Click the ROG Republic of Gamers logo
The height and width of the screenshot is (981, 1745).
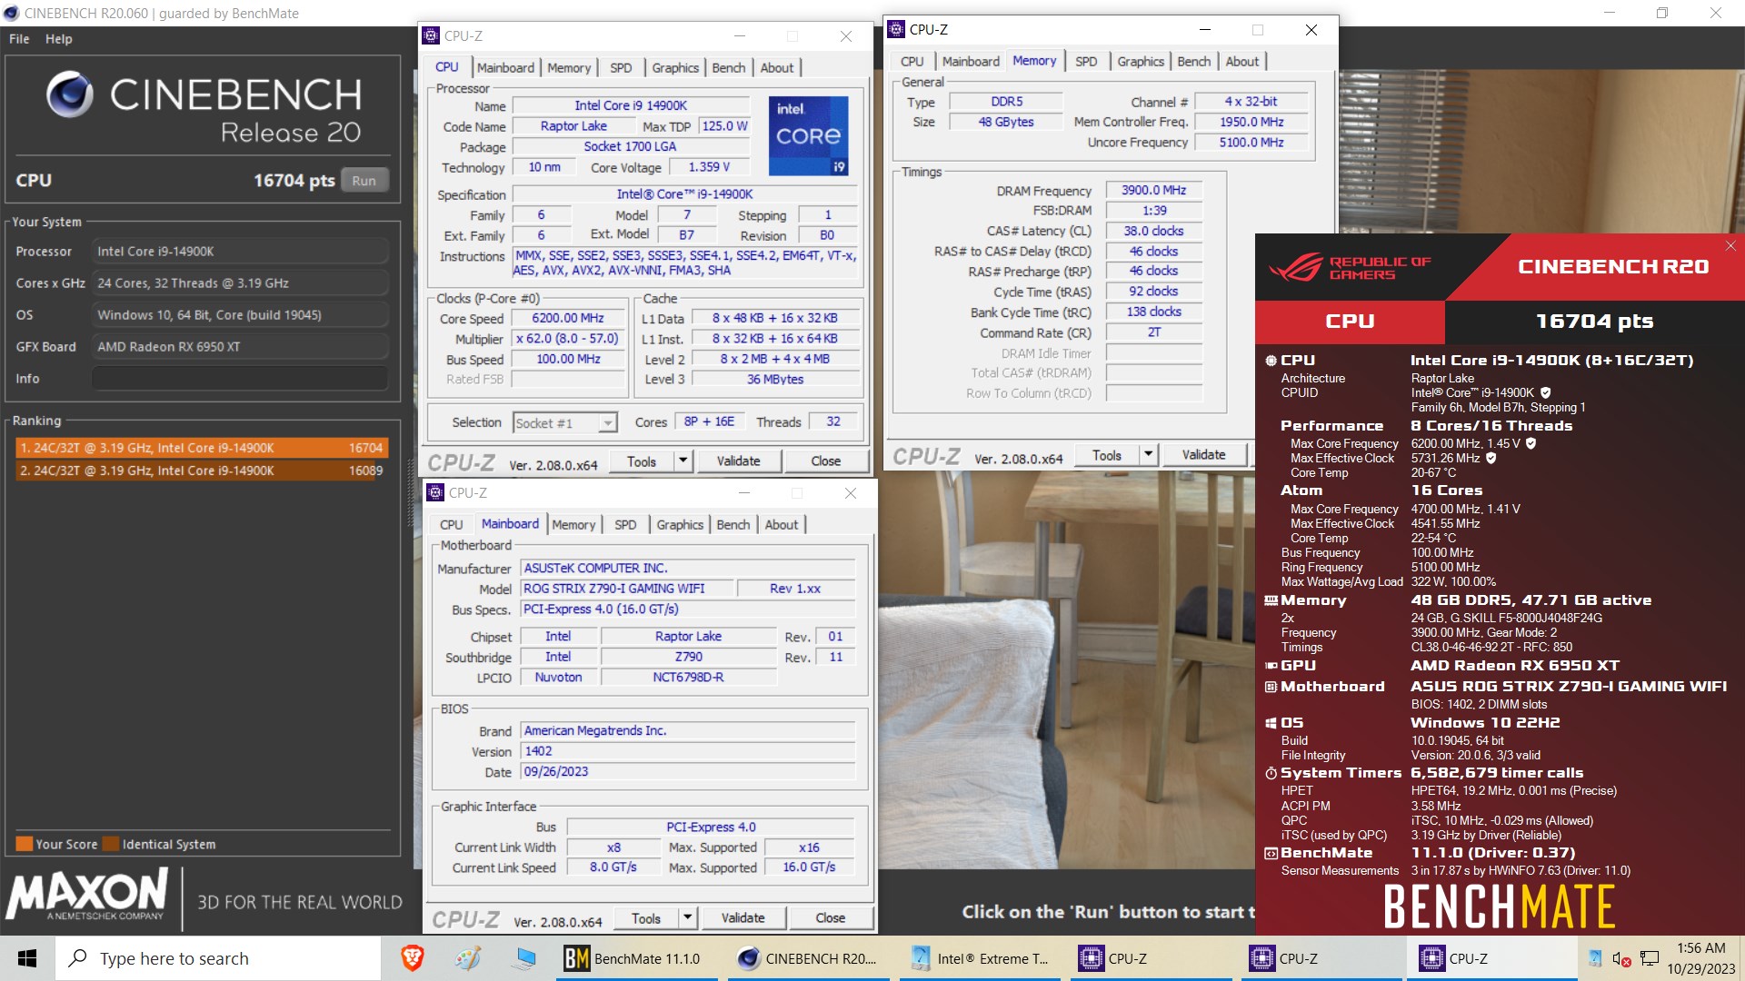1350,268
